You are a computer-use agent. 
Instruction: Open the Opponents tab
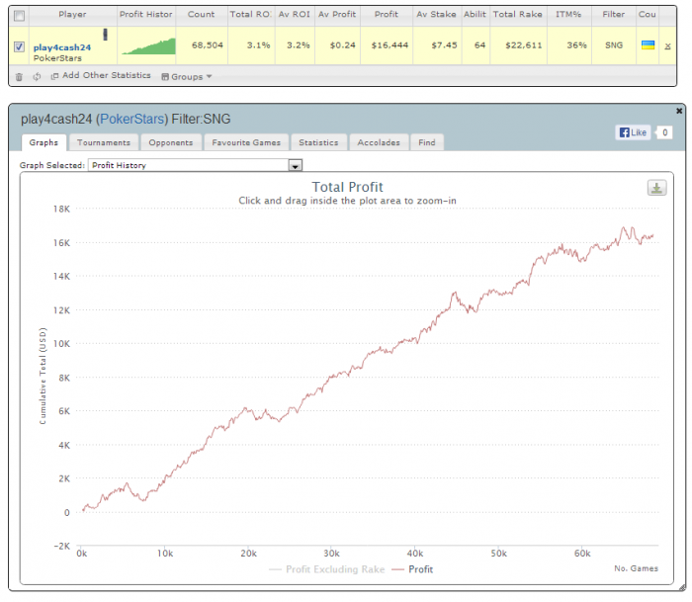171,142
